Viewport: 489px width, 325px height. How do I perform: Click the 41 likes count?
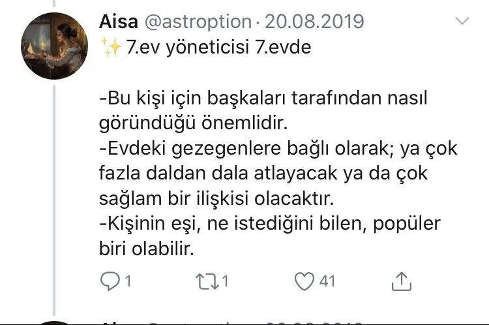[327, 282]
